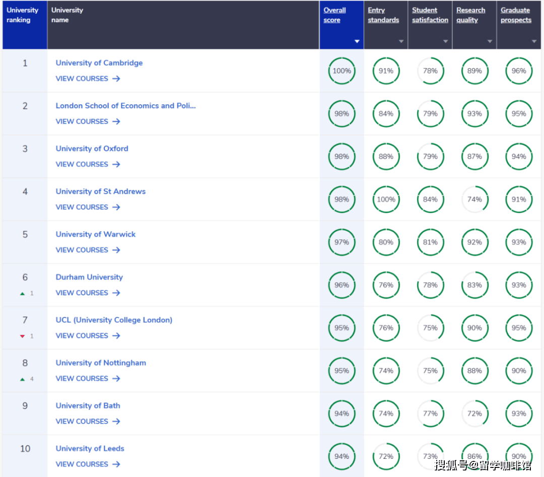Click the arrow icon next to Oxford's View Courses
544x477 pixels.
click(x=116, y=164)
